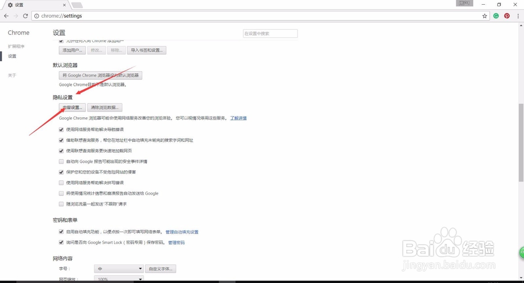Click the site info icon in address bar

[37, 16]
